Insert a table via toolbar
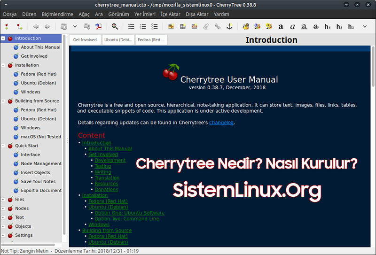Screen dimensions: 376x255 (x=183, y=27)
